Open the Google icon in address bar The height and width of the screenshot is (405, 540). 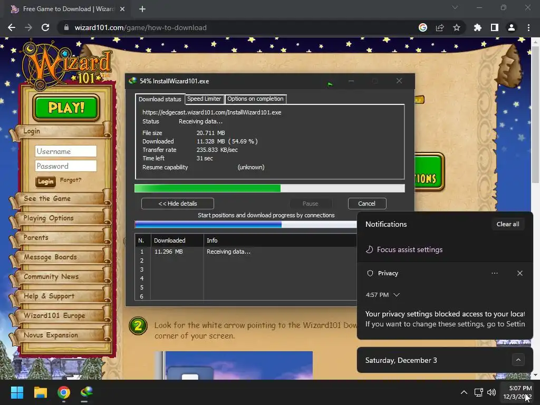[x=422, y=27]
